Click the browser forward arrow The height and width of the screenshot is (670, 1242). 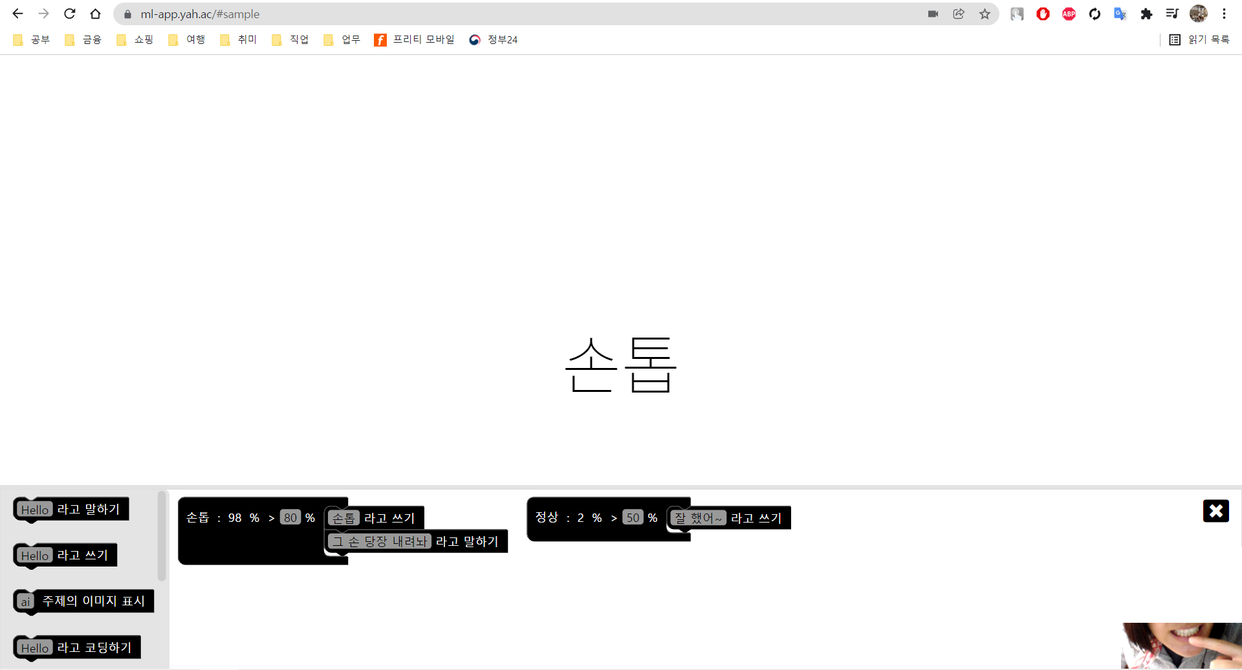pyautogui.click(x=43, y=14)
